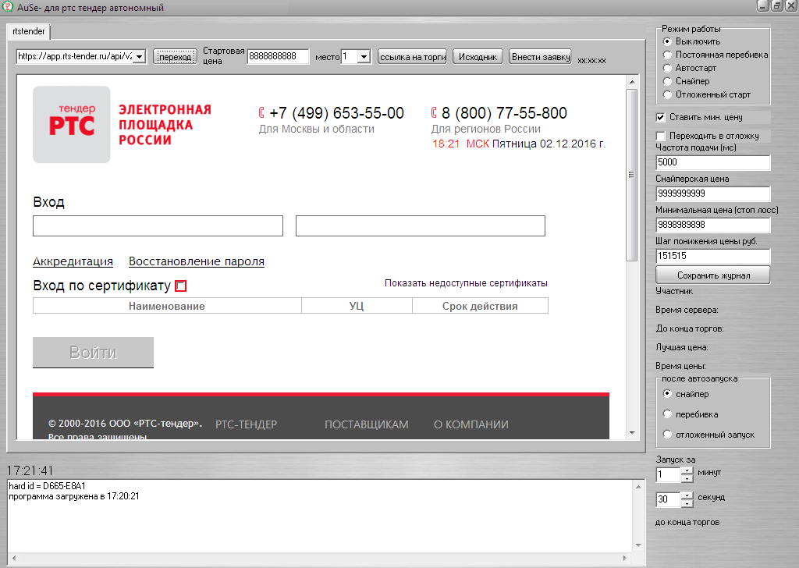Enable Переходить в отложку checkbox
This screenshot has width=799, height=568.
coord(661,136)
